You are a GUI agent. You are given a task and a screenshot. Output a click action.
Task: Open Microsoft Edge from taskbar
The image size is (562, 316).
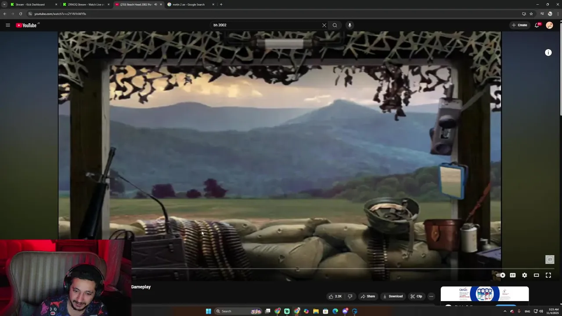(x=335, y=311)
